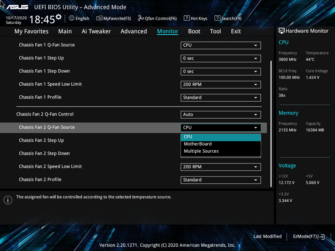The width and height of the screenshot is (335, 251).
Task: Switch to the Main tab
Action: click(65, 31)
